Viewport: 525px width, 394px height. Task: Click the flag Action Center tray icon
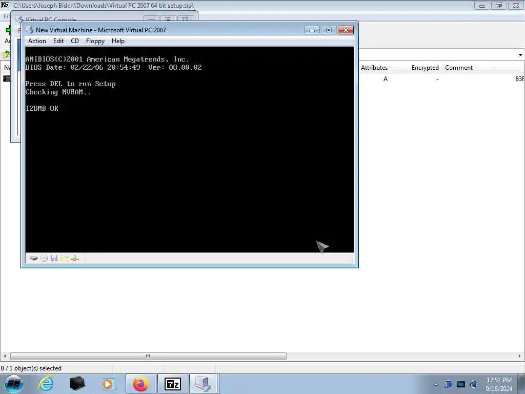pyautogui.click(x=448, y=384)
